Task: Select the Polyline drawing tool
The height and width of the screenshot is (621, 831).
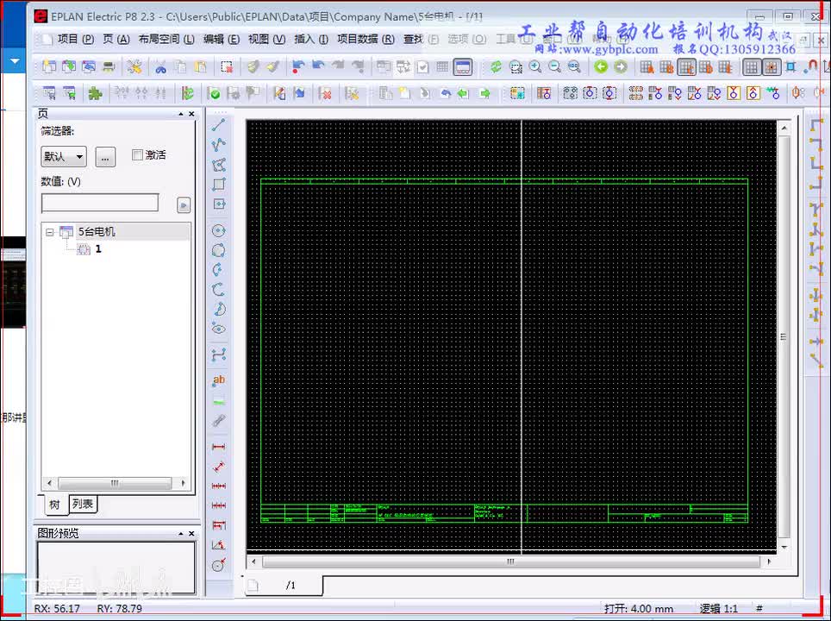Action: pyautogui.click(x=218, y=145)
